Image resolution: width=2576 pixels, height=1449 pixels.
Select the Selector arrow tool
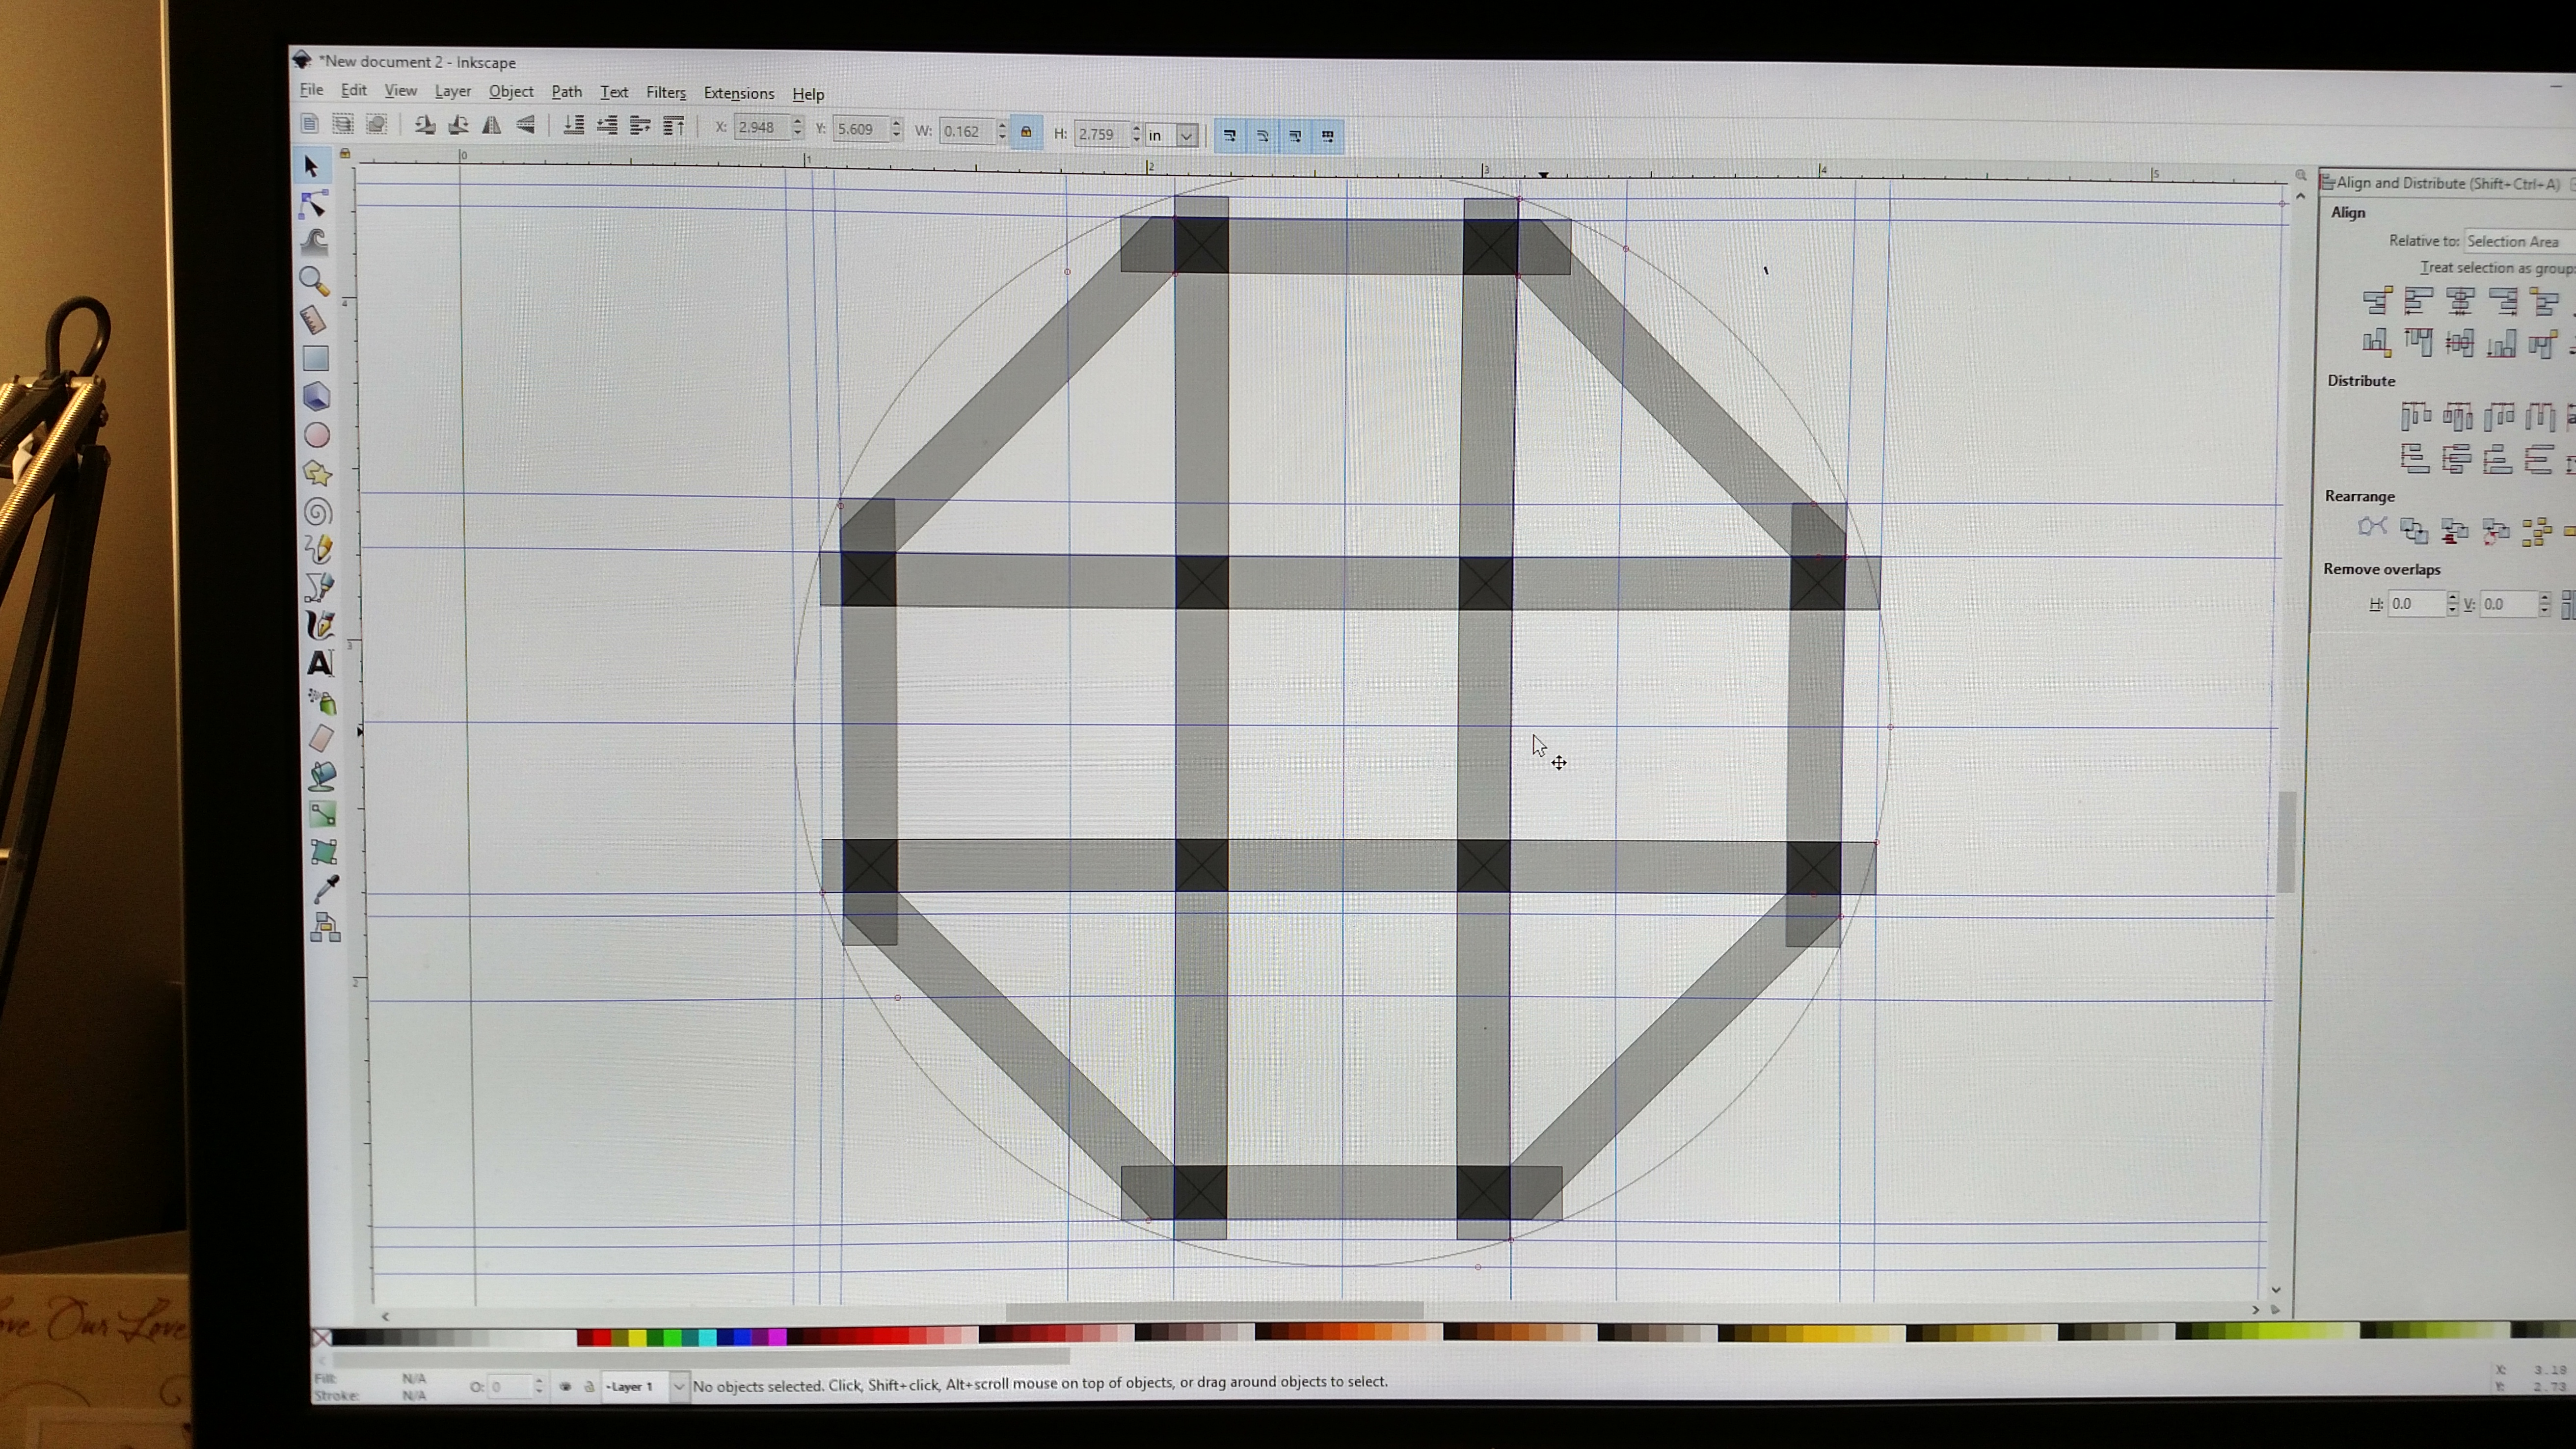pyautogui.click(x=311, y=166)
